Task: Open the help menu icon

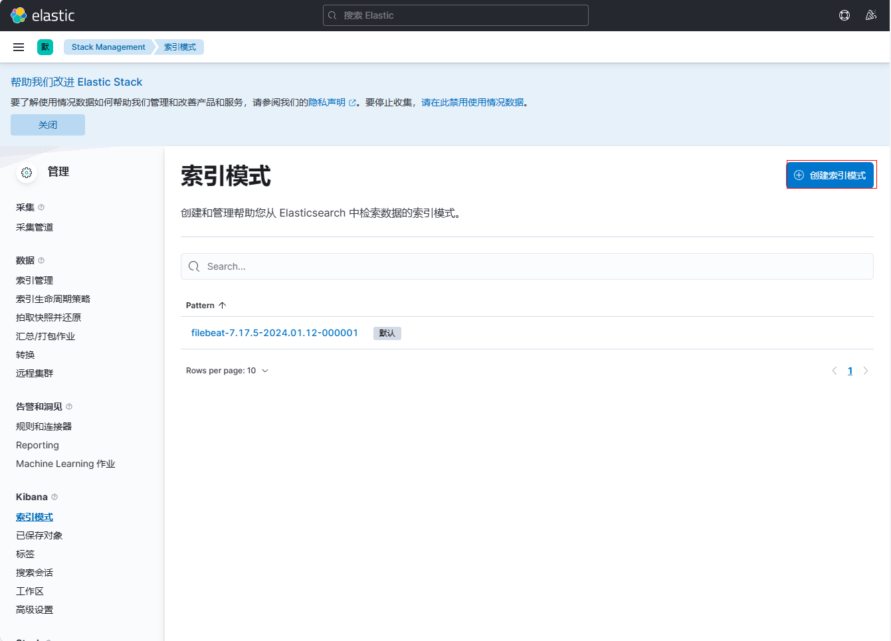Action: point(844,15)
